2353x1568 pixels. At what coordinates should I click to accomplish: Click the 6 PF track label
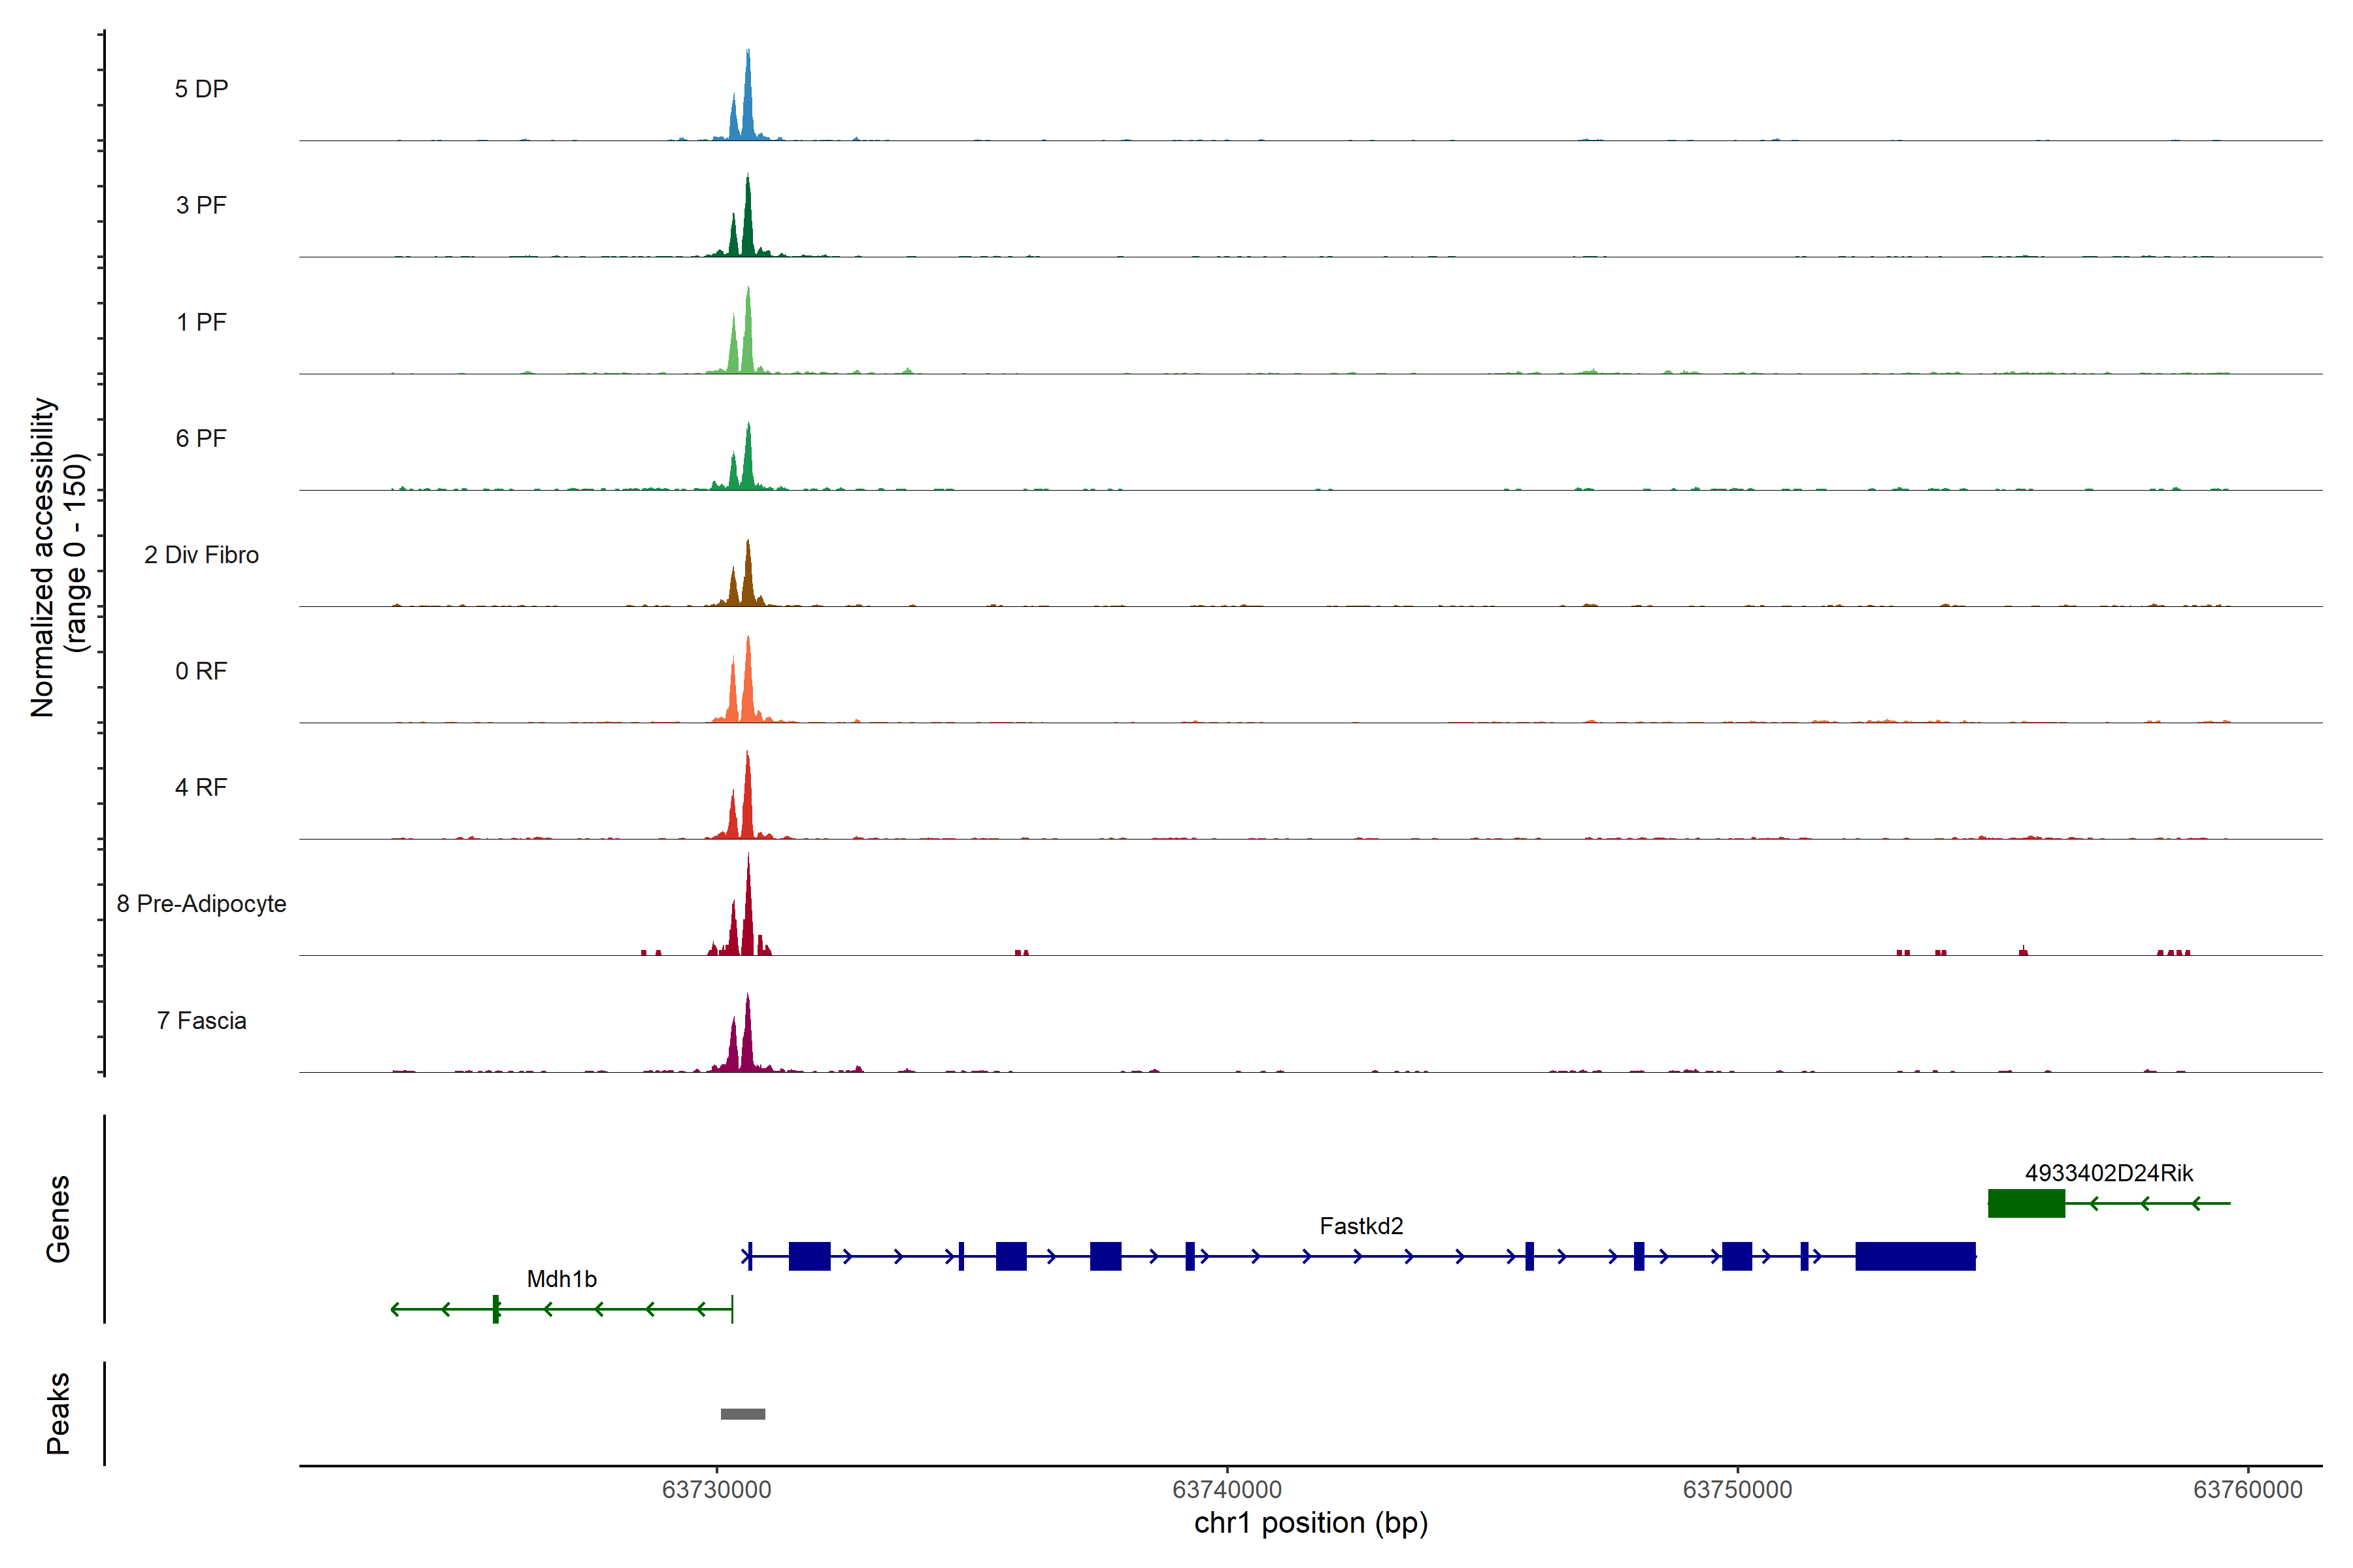pyautogui.click(x=201, y=438)
